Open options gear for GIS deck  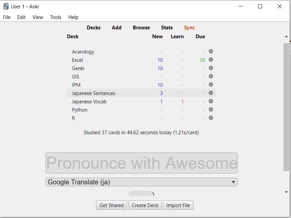tap(211, 76)
